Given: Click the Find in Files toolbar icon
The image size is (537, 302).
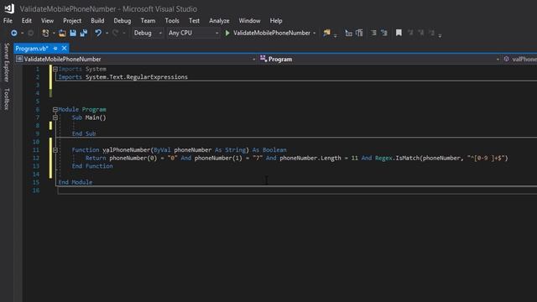Looking at the screenshot, I should coord(326,33).
